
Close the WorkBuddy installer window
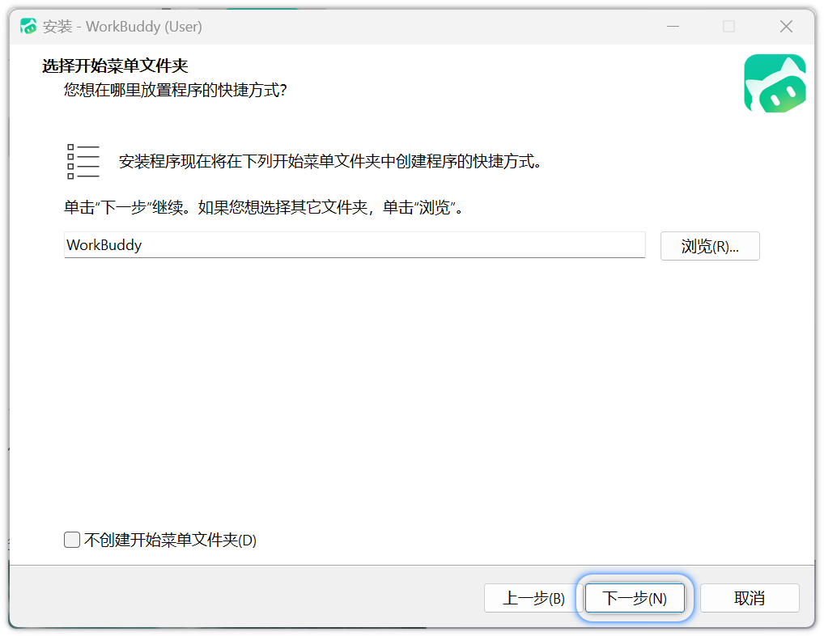click(x=786, y=27)
